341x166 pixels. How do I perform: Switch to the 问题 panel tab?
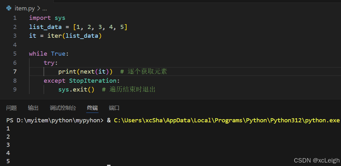(x=12, y=108)
